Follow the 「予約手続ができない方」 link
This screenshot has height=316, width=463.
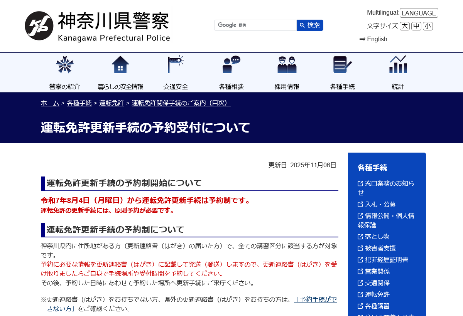point(315,300)
